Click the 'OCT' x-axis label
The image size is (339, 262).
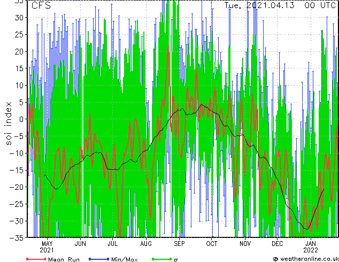click(x=212, y=244)
